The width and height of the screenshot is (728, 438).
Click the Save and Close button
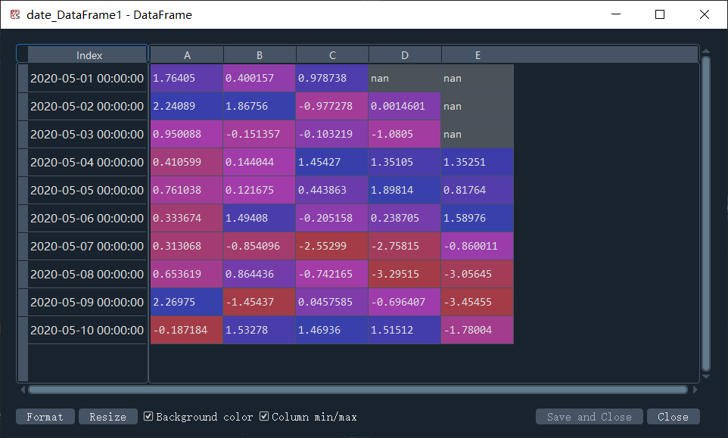[x=589, y=416]
